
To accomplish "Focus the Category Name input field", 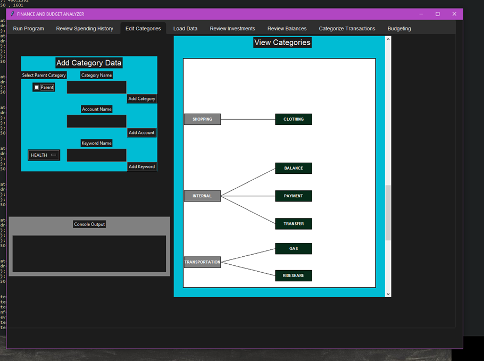I will pyautogui.click(x=96, y=87).
